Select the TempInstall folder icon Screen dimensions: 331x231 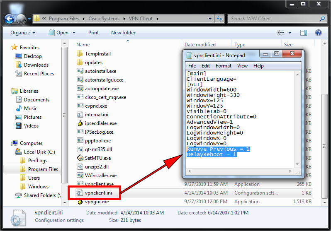(x=80, y=54)
